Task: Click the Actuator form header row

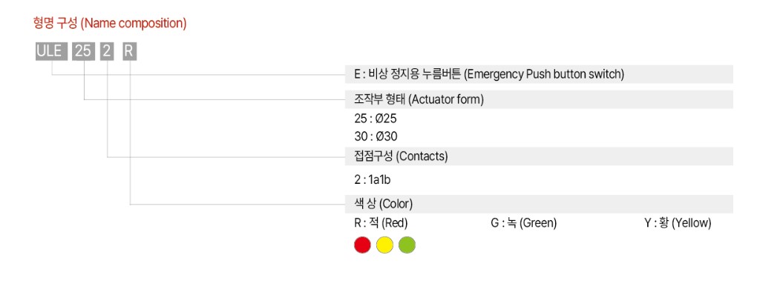Action: point(539,99)
